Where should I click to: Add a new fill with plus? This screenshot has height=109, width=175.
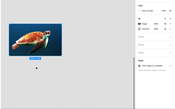[x=170, y=19]
